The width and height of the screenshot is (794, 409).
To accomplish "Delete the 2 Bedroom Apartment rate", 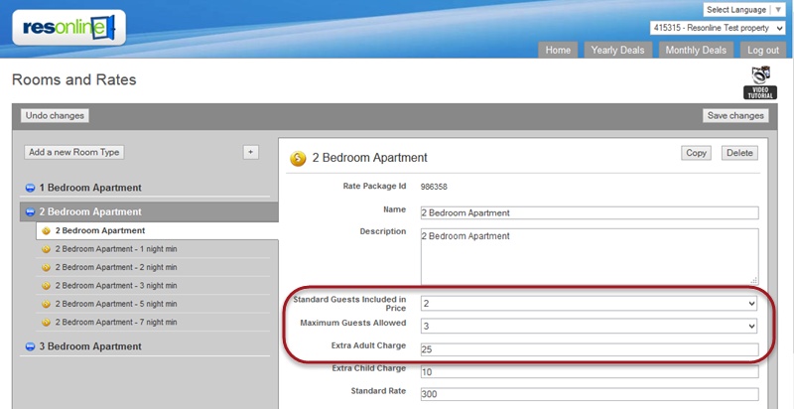I will click(739, 153).
